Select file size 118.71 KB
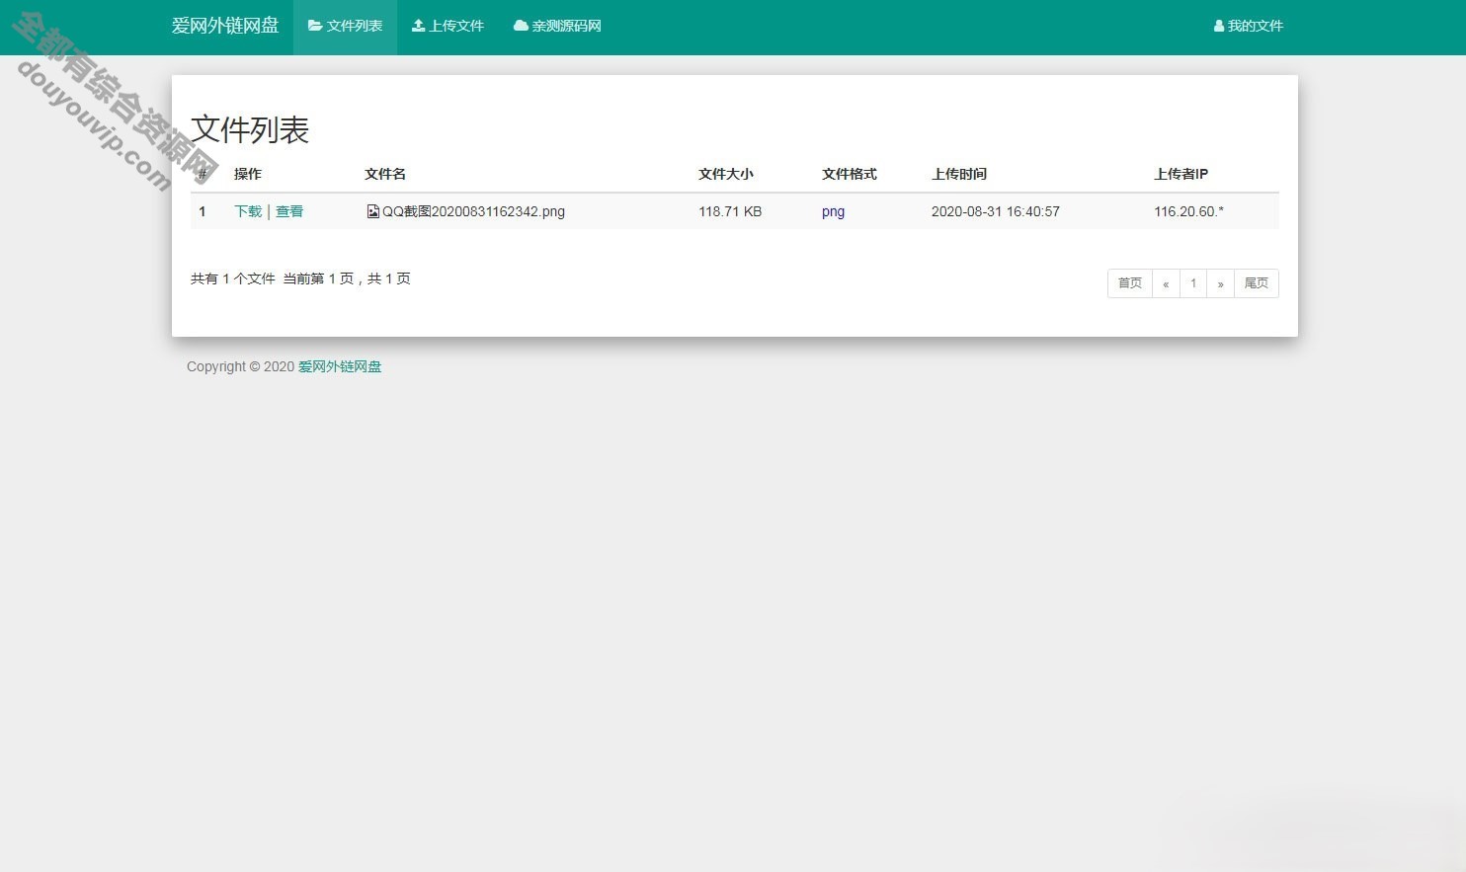Screen dimensions: 1466x872 [x=730, y=211]
